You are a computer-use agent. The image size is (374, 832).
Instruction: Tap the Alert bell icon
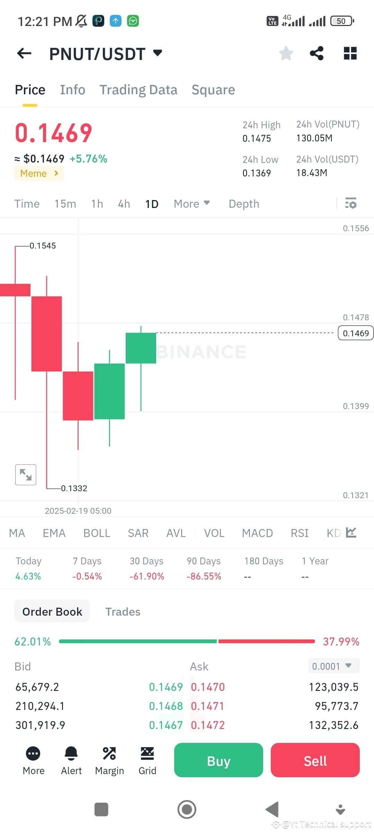click(x=71, y=753)
